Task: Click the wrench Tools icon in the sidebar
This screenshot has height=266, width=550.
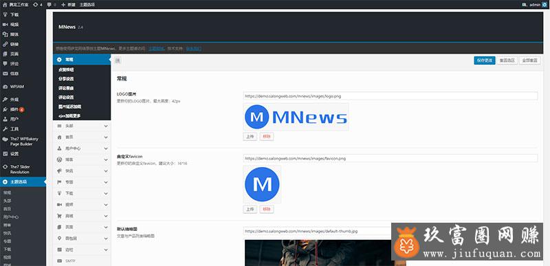Action: [x=5, y=129]
